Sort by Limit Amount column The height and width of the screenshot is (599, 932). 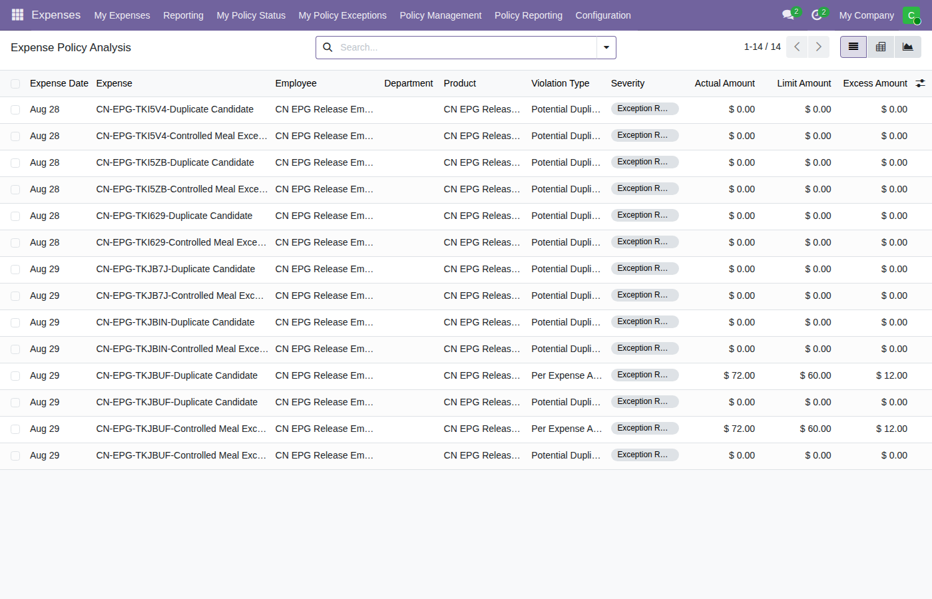(804, 83)
